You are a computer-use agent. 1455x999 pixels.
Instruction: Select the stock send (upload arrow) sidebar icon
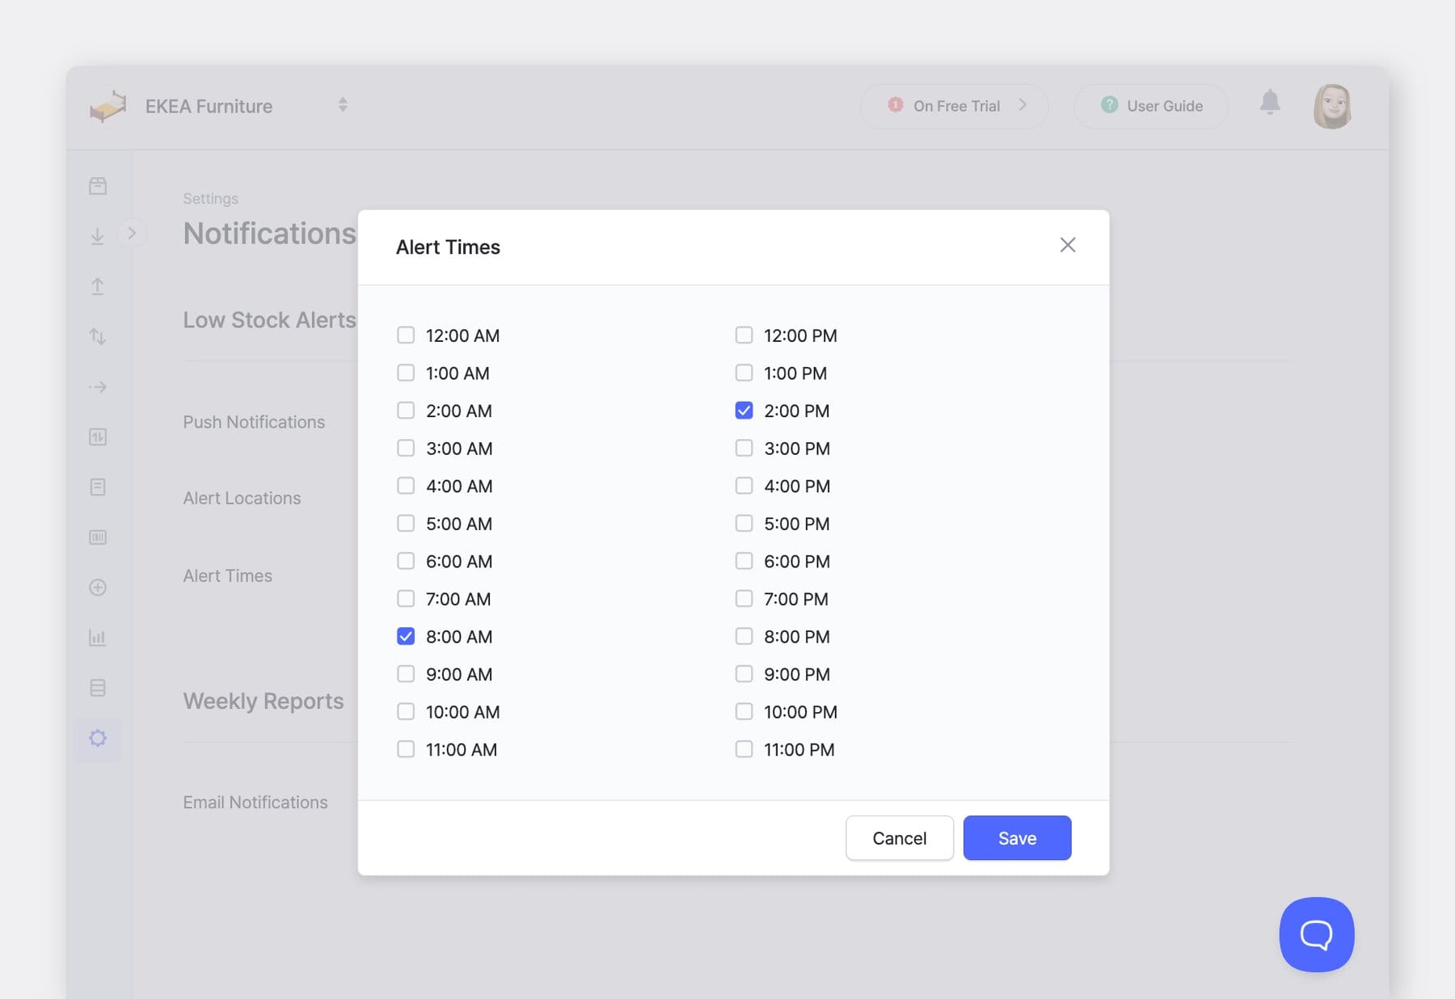(98, 286)
